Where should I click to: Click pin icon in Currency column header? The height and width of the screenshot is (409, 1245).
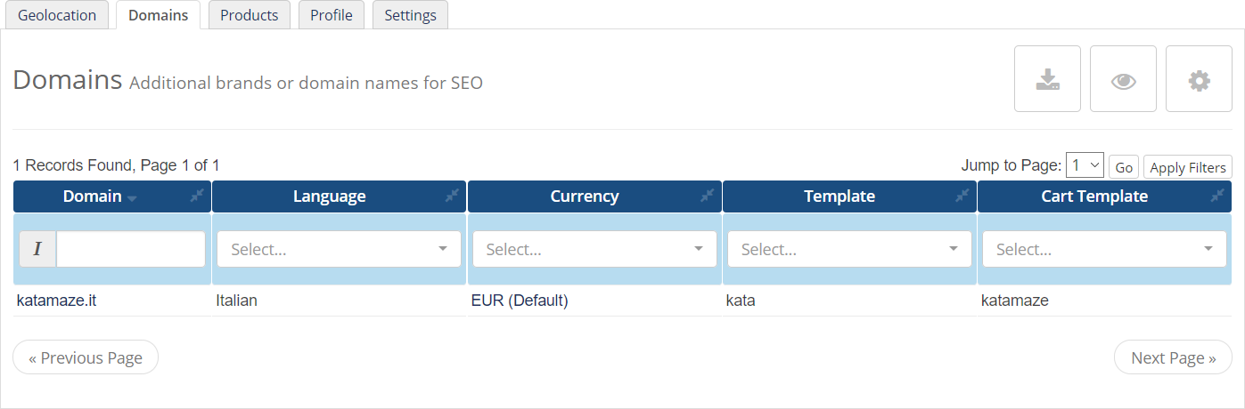point(707,196)
